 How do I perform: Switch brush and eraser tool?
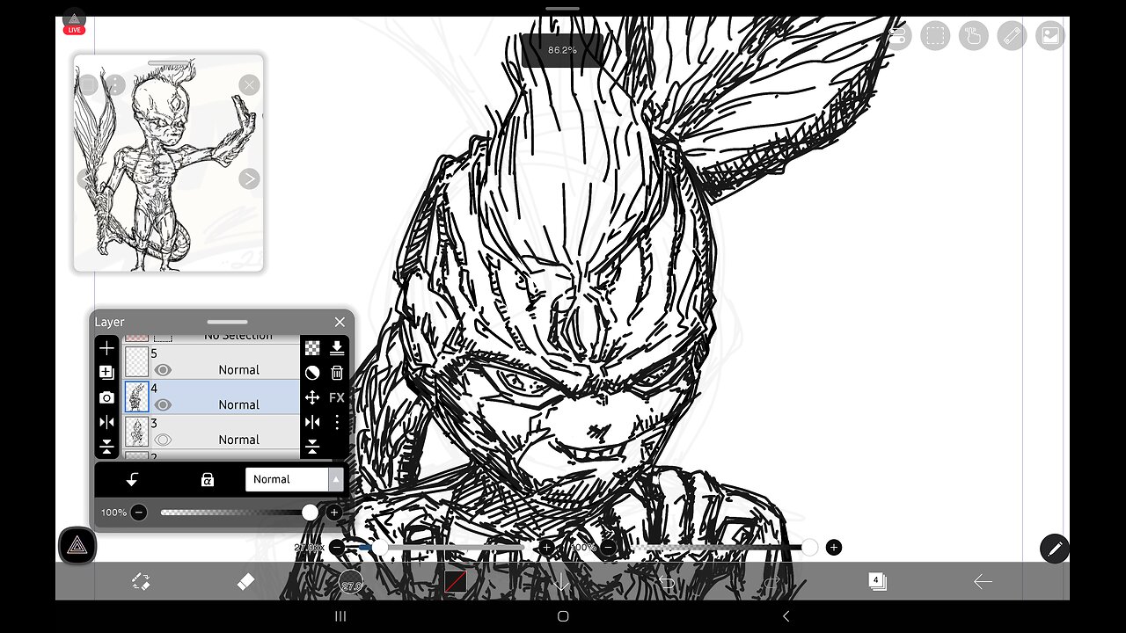point(141,581)
